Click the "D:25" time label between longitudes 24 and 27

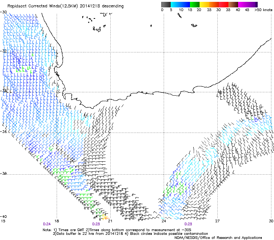click(x=188, y=224)
